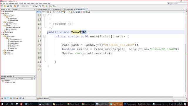188x106 pixels.
Task: Toggle Show Inner Classes in Navigator
Action: 14,98
